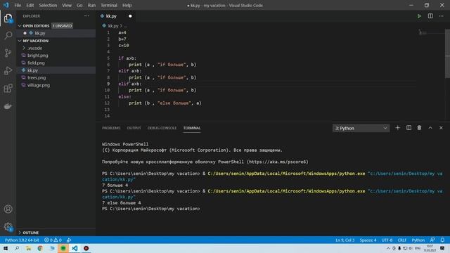Open Chrome from the taskbar
This screenshot has height=253, width=450.
tap(40, 248)
